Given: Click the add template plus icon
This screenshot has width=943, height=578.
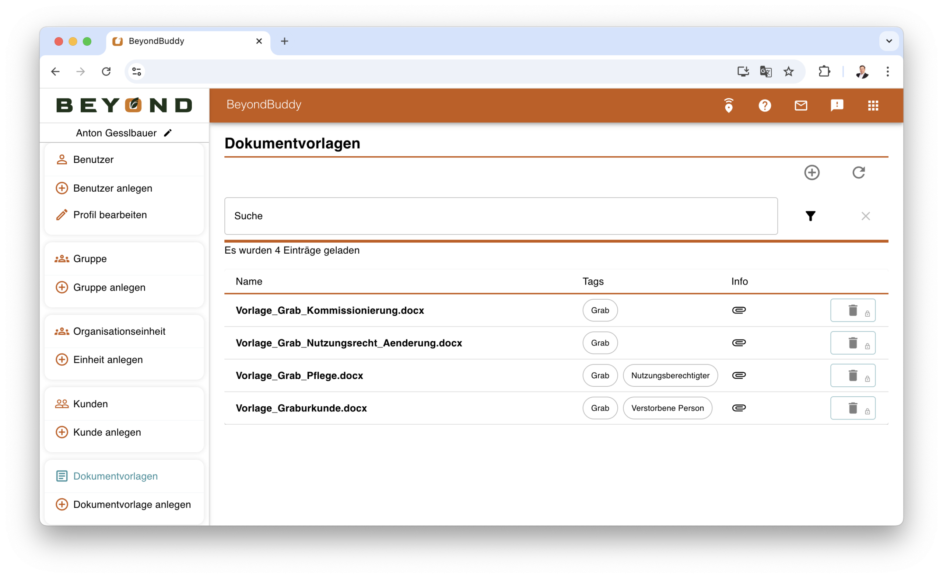Looking at the screenshot, I should point(812,173).
